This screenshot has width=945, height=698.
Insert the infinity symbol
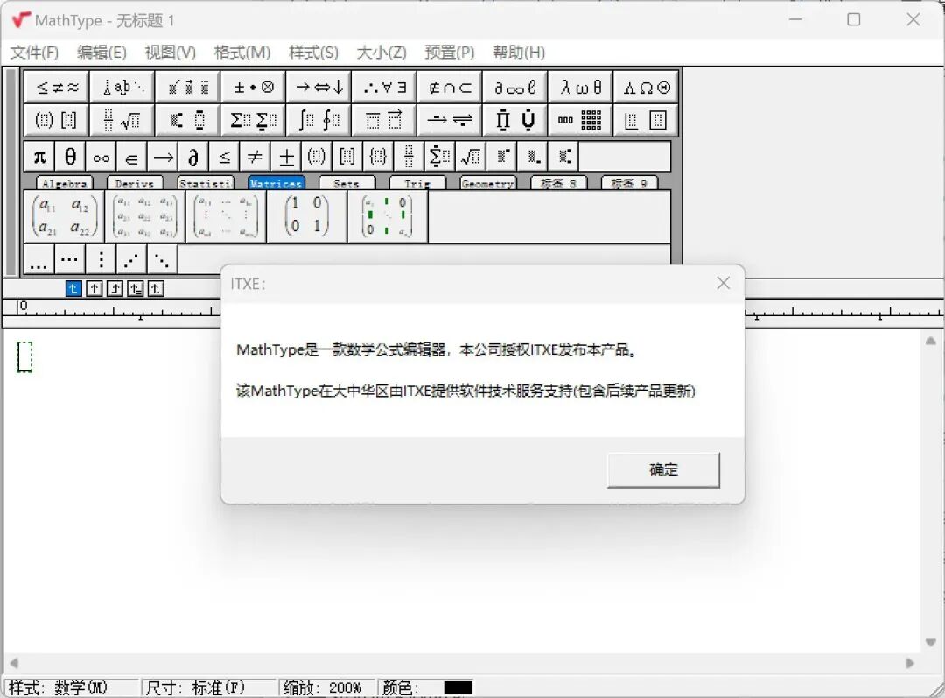(x=101, y=158)
